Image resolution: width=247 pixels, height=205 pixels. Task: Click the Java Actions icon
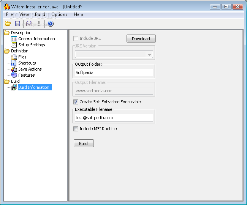pyautogui.click(x=14, y=69)
